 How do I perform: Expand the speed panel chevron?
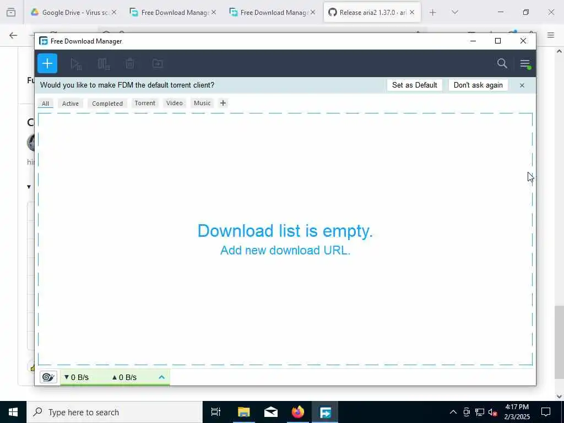(x=161, y=377)
